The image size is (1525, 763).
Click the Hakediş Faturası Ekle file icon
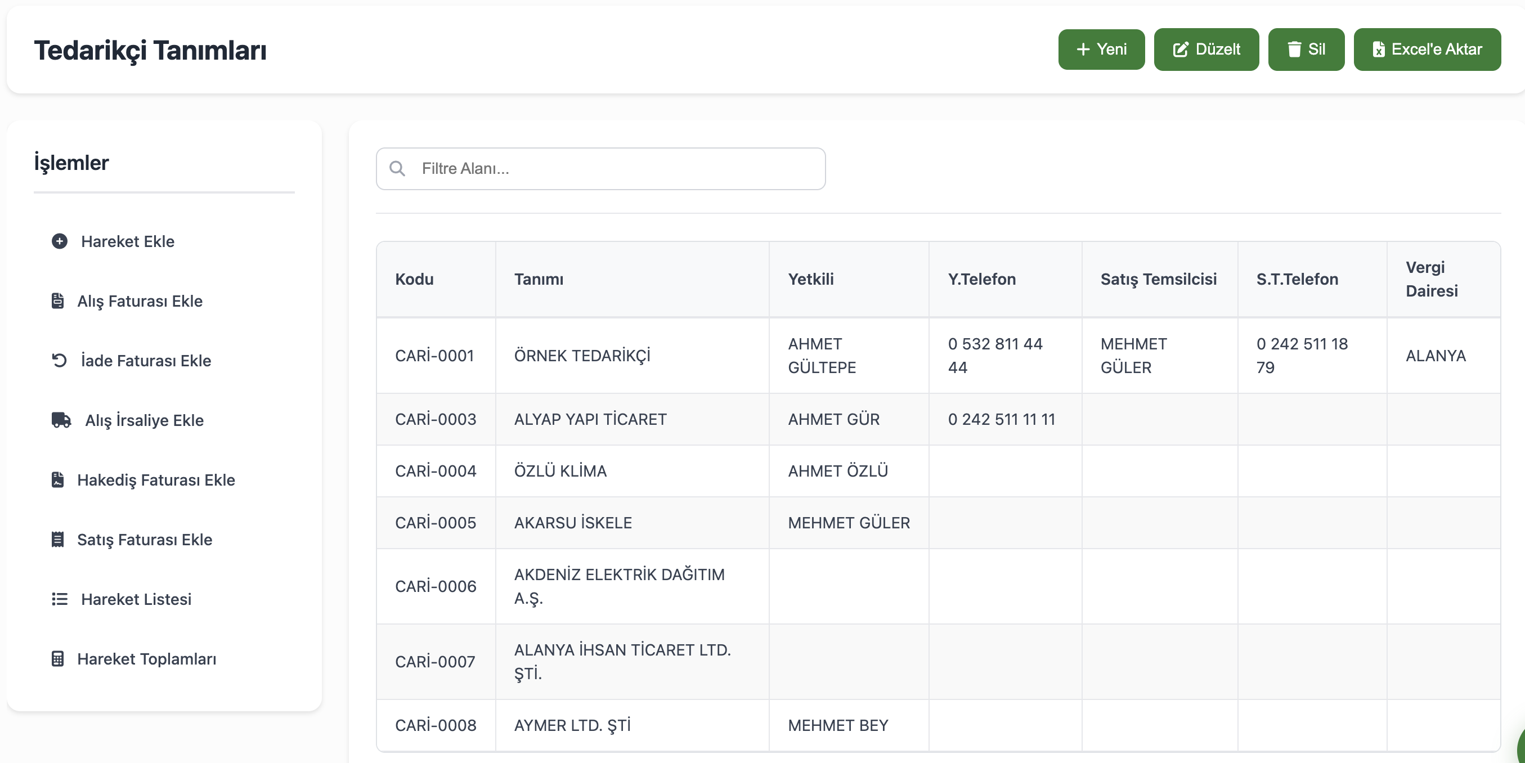[x=57, y=479]
